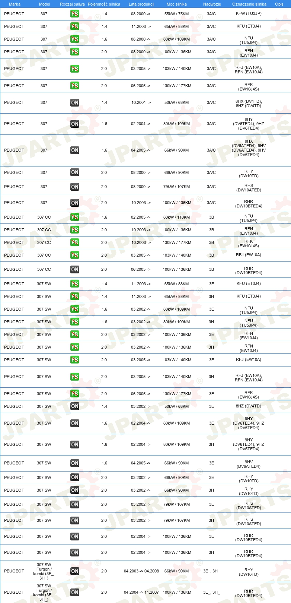Click the petrol icon in the 307 CC 80kW / 110KM row

75,217
